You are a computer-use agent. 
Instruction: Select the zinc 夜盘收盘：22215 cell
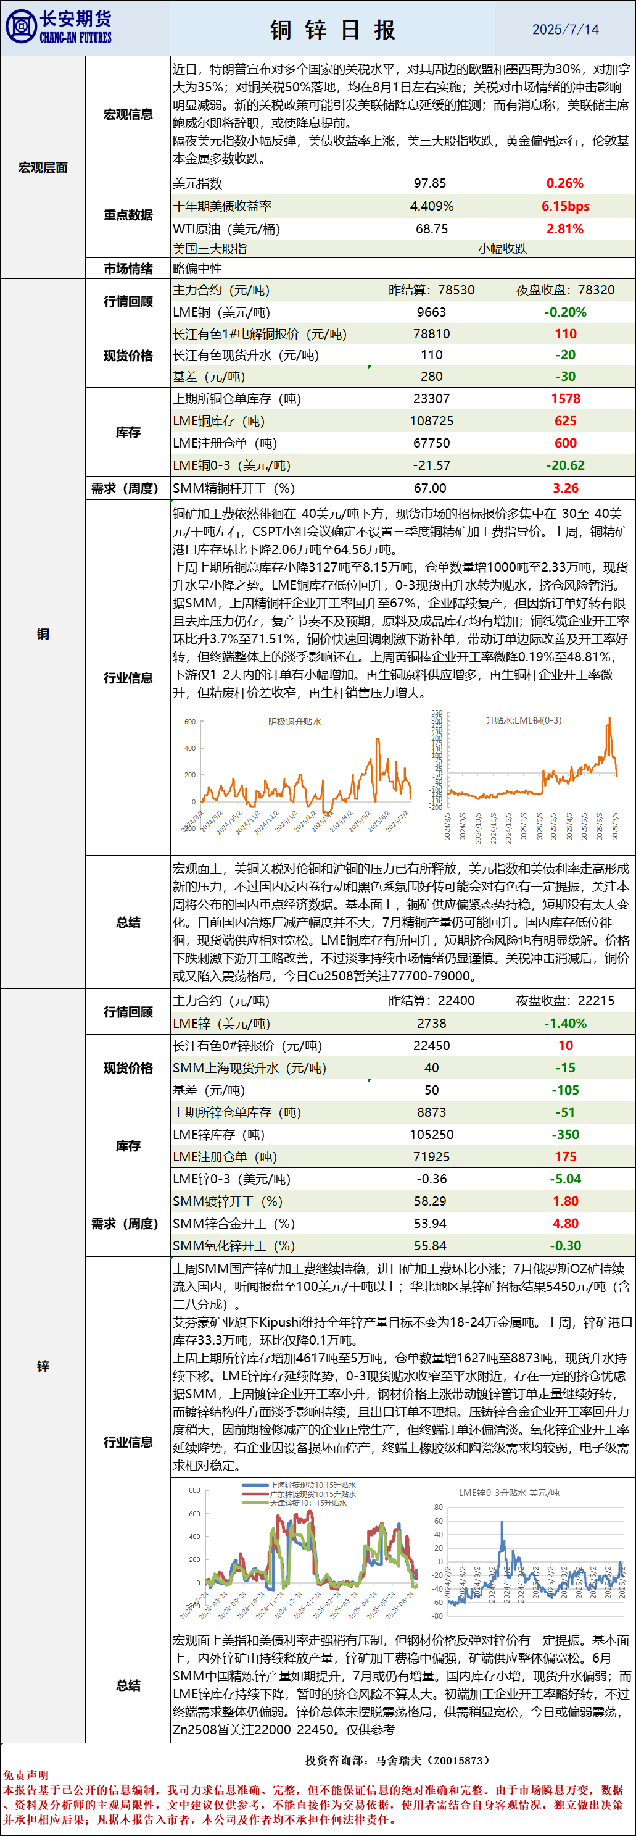pos(566,1001)
